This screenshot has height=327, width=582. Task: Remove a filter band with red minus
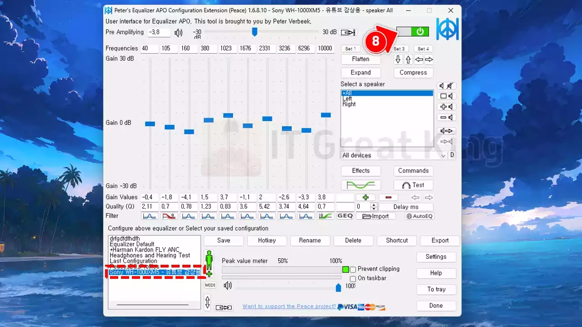tap(388, 198)
